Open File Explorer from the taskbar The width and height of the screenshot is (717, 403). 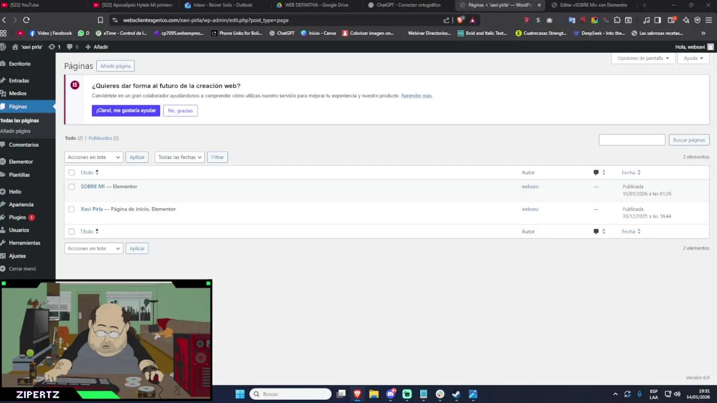[374, 394]
